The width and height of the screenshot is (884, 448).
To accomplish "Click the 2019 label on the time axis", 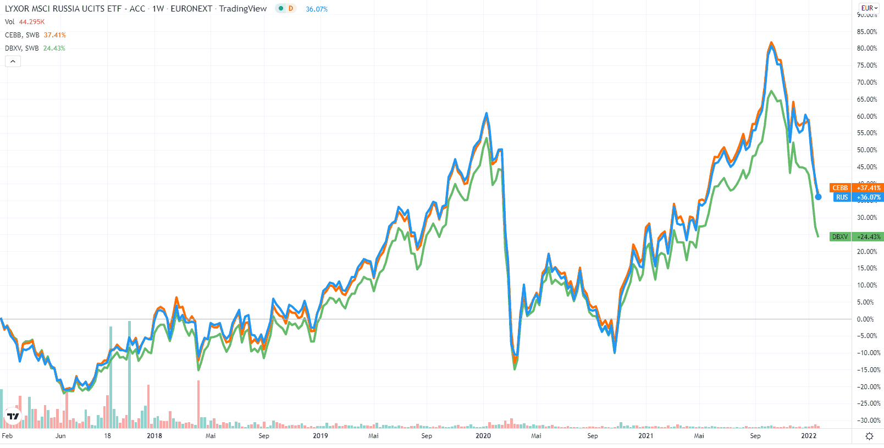I will click(x=321, y=436).
